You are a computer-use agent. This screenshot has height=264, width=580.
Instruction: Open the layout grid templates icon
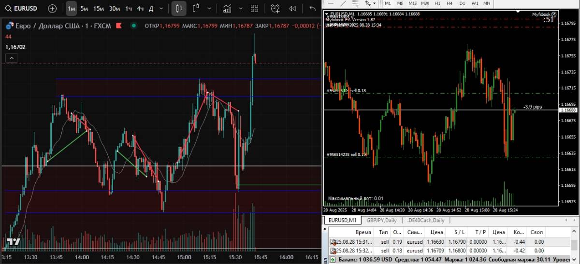pos(254,8)
